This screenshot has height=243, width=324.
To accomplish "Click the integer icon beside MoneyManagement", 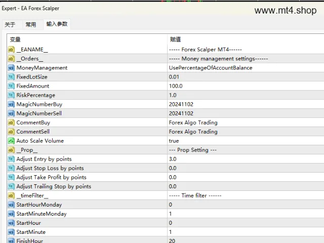I will [11, 68].
